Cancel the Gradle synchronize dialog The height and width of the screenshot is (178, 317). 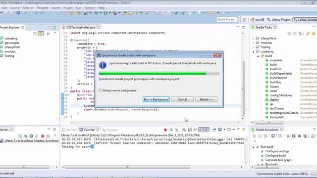pos(182,99)
